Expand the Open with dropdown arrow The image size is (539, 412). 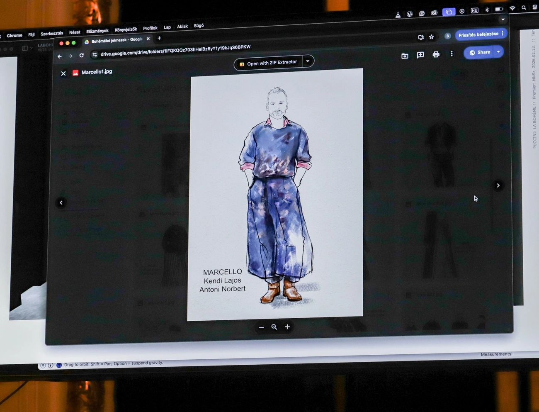point(308,61)
